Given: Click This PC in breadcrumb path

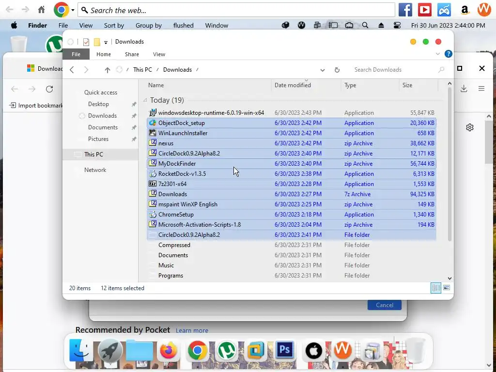Looking at the screenshot, I should point(142,70).
